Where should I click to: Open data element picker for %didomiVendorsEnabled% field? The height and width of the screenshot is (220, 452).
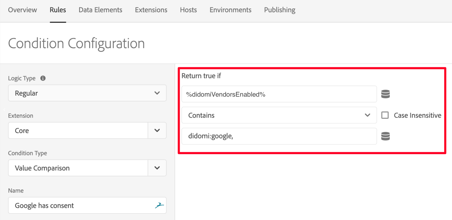(x=385, y=94)
